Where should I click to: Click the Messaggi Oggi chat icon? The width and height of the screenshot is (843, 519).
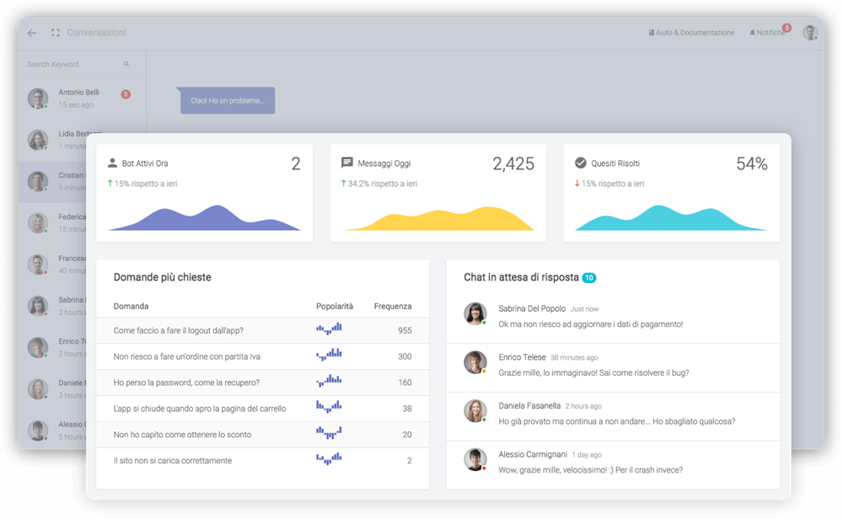tap(347, 163)
